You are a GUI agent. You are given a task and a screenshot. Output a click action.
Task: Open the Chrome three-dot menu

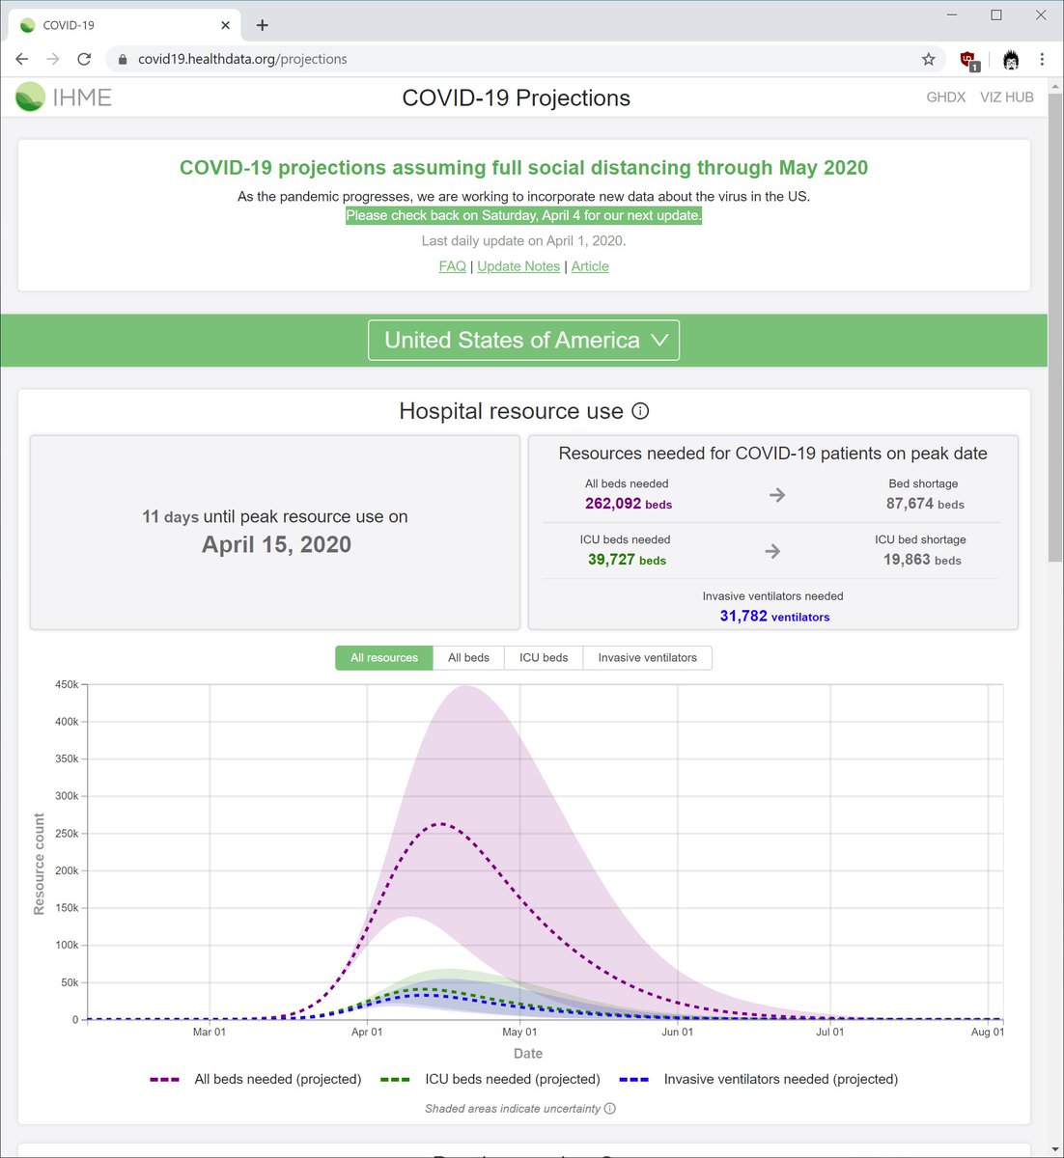1042,59
